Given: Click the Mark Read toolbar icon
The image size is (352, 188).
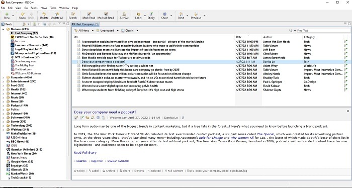Looking at the screenshot, I should click(x=89, y=16).
